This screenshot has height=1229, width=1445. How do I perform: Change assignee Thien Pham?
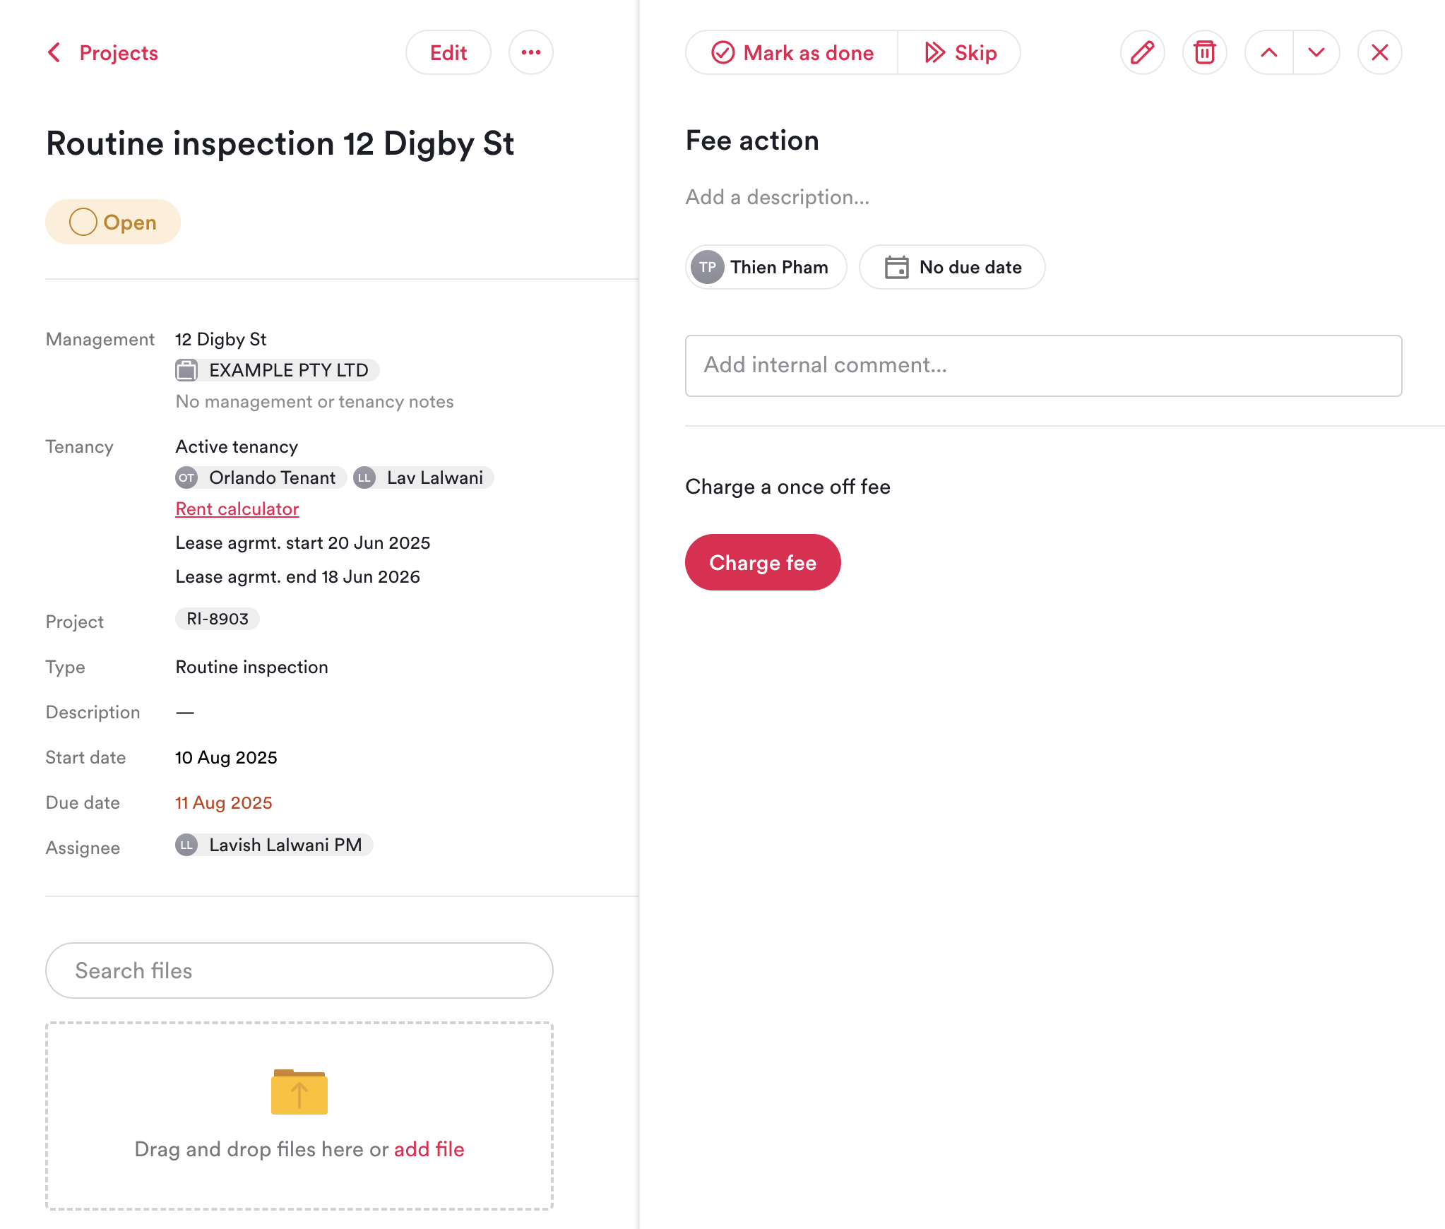tap(766, 267)
